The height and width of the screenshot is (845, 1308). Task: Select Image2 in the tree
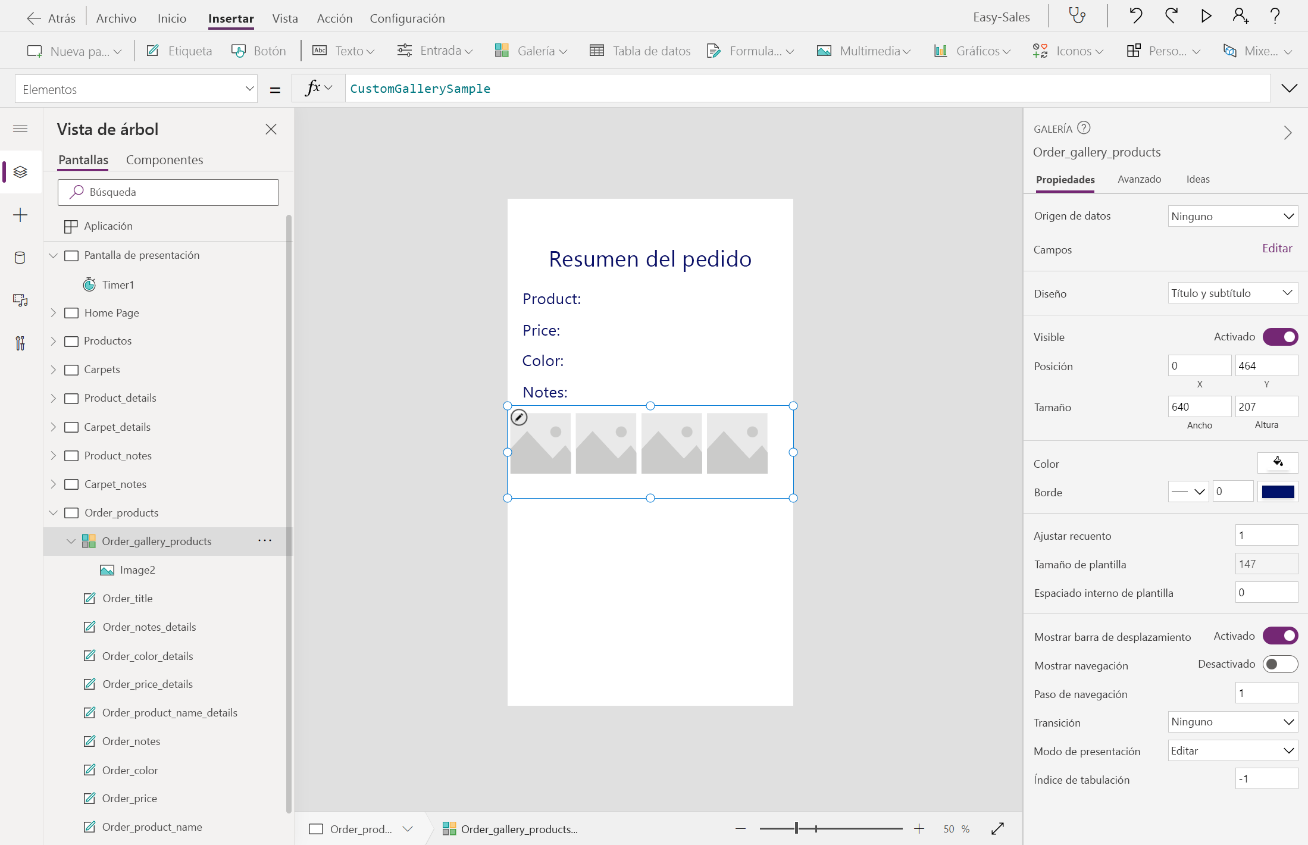(x=137, y=569)
